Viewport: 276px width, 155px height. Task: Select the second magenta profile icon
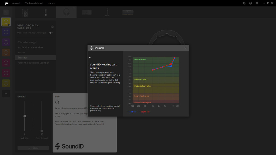click(6, 73)
